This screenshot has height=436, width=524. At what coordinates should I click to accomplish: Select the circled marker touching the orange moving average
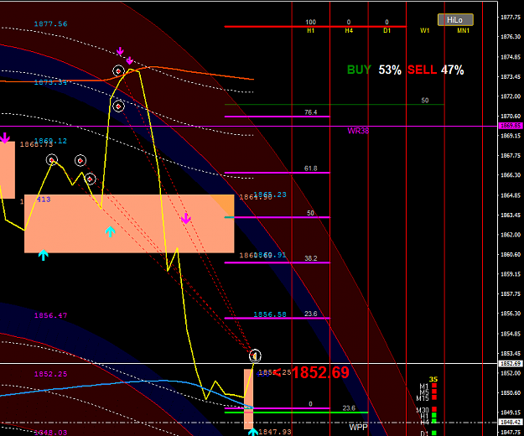(x=118, y=71)
